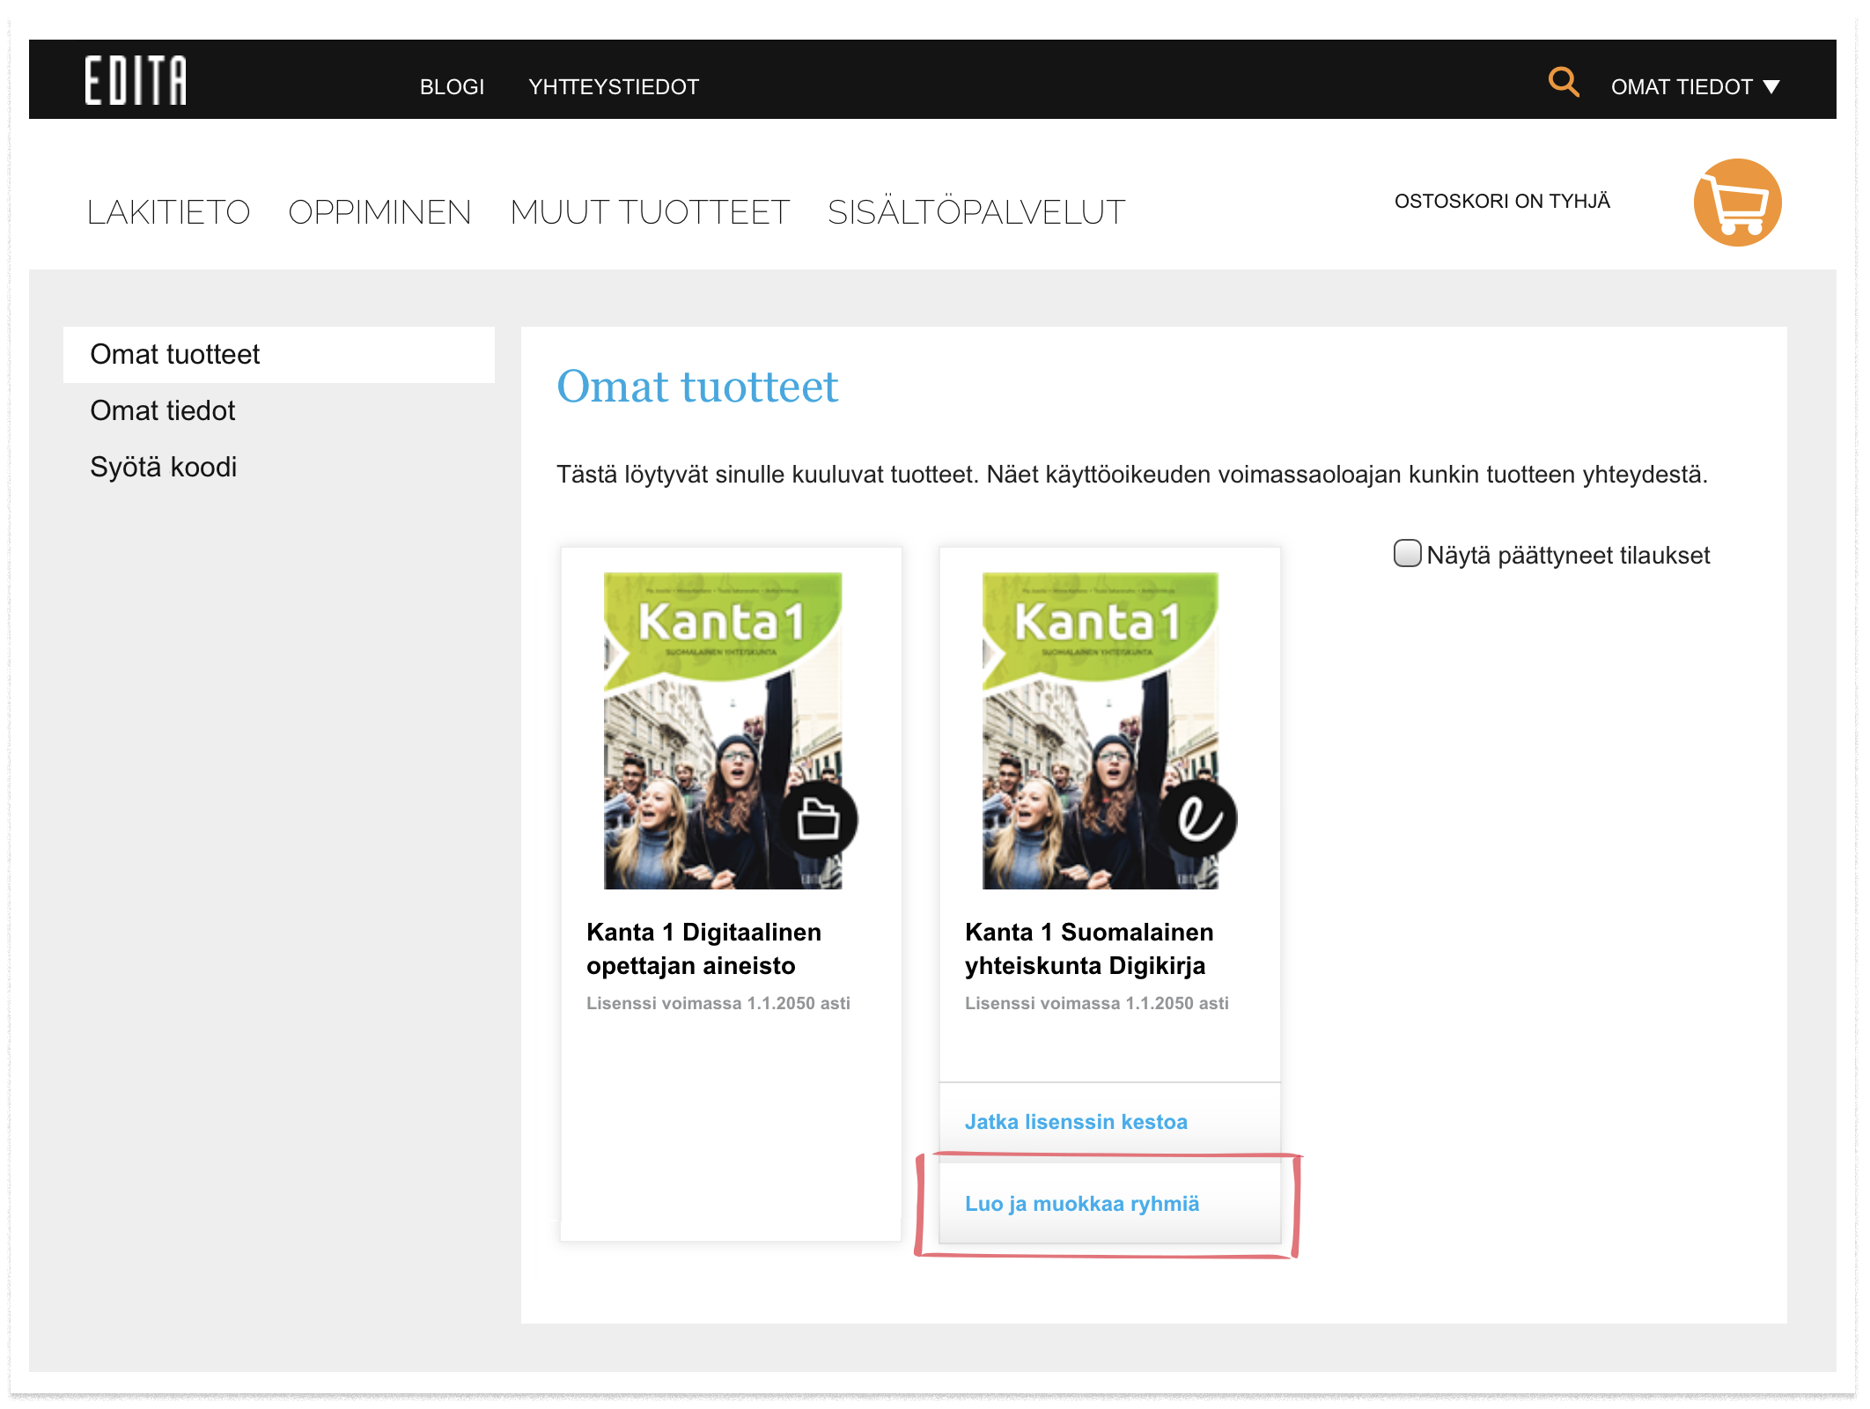Open the search magnifier icon
This screenshot has width=1870, height=1409.
click(1564, 82)
